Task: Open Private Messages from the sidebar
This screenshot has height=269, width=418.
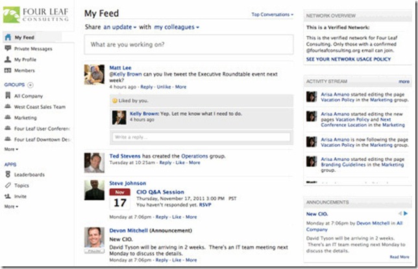Action: coord(33,49)
